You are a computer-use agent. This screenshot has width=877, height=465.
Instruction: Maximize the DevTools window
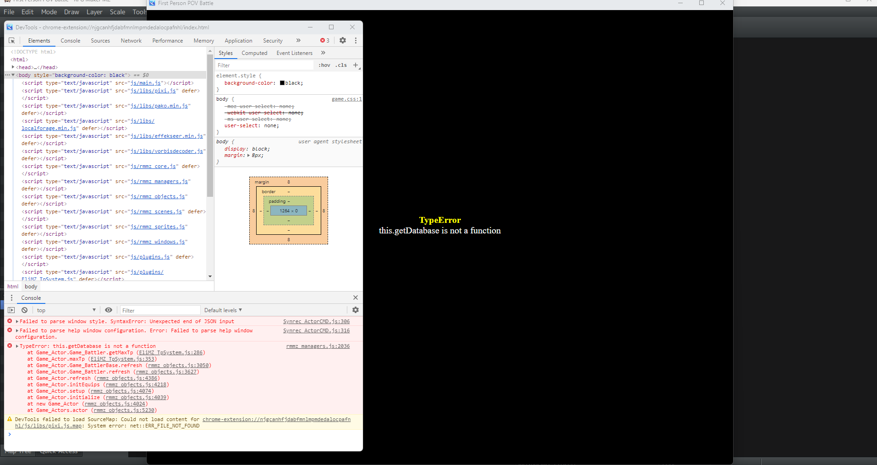[x=331, y=27]
